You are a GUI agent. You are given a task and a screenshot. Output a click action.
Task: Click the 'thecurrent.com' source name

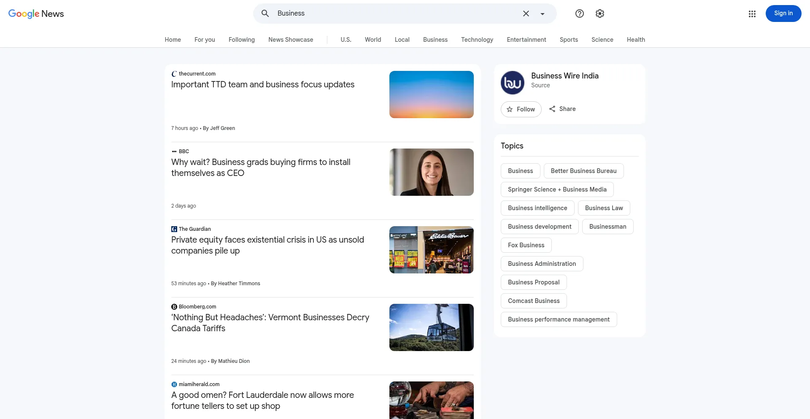(x=197, y=74)
